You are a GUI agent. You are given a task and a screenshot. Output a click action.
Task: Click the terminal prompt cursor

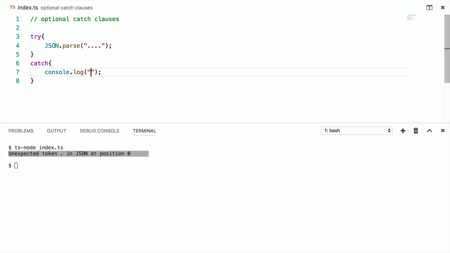click(x=16, y=166)
